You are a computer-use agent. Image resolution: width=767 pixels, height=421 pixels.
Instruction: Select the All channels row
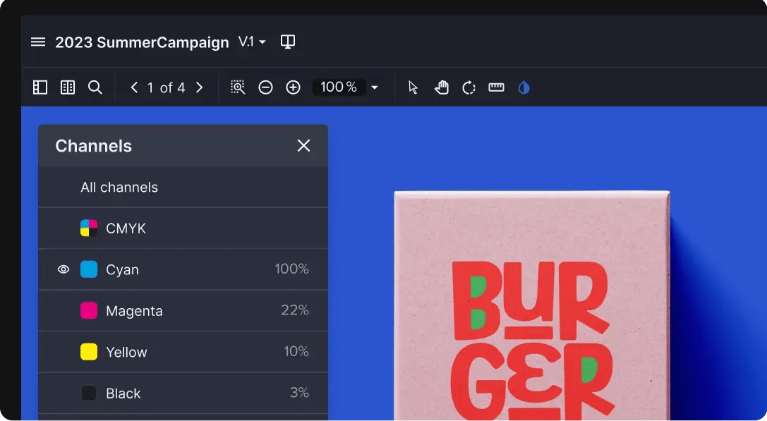[119, 187]
